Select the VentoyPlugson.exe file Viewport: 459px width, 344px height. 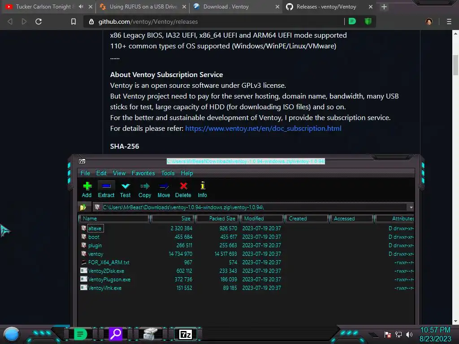(x=247, y=279)
